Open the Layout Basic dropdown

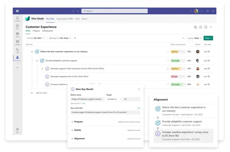195,38
